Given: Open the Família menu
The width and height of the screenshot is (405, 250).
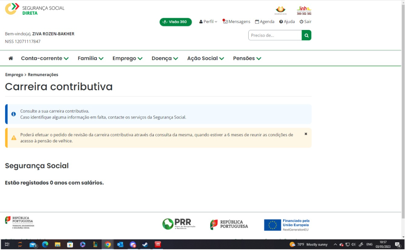Looking at the screenshot, I should point(90,58).
